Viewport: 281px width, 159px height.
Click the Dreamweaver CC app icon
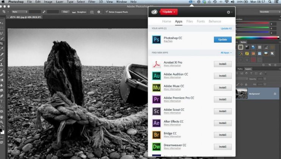[x=156, y=147]
